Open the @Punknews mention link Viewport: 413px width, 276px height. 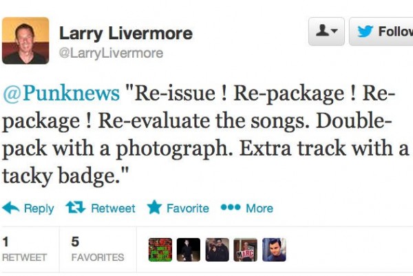coord(61,94)
